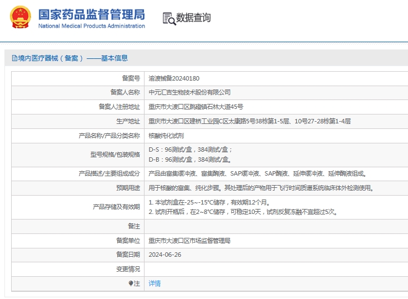408x299 pixels.
Task: Click the 预期用途 label
Action: pos(128,188)
